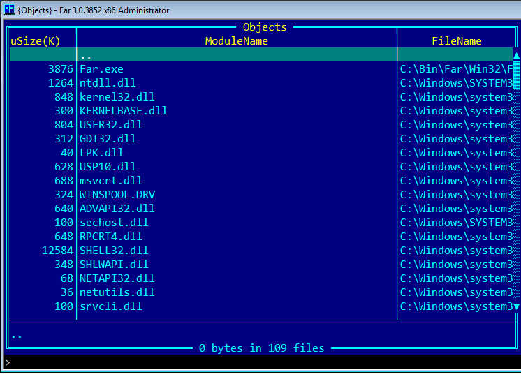Click the command line prompt

click(x=8, y=362)
